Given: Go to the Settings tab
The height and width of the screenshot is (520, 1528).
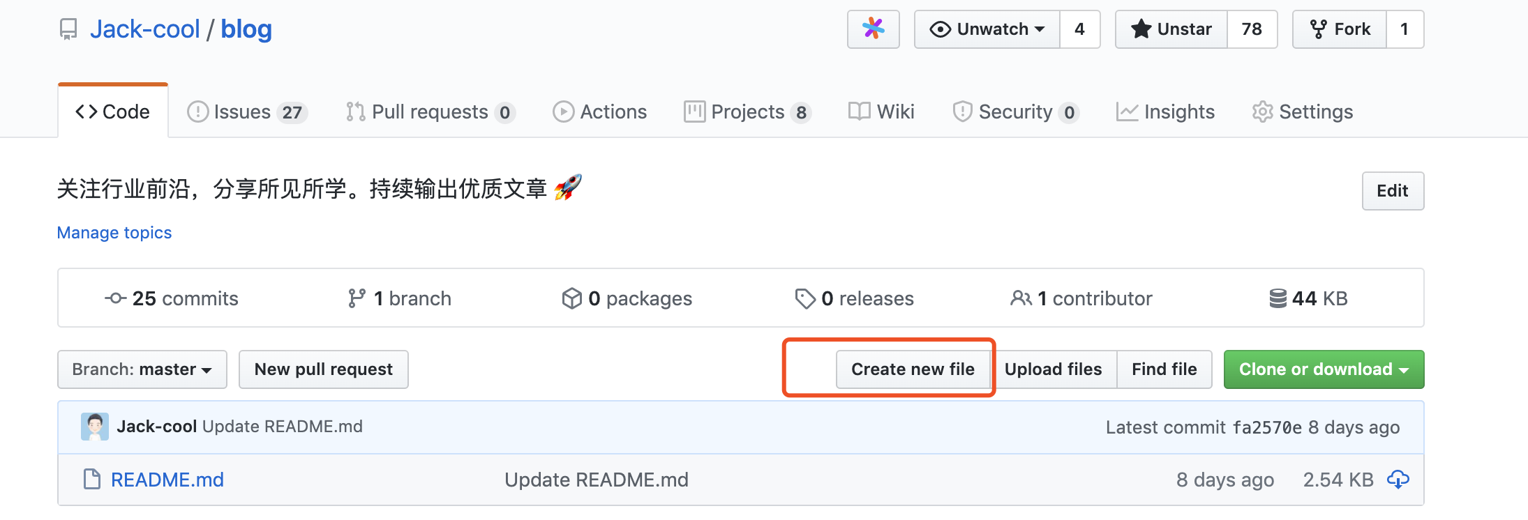Looking at the screenshot, I should 1303,112.
